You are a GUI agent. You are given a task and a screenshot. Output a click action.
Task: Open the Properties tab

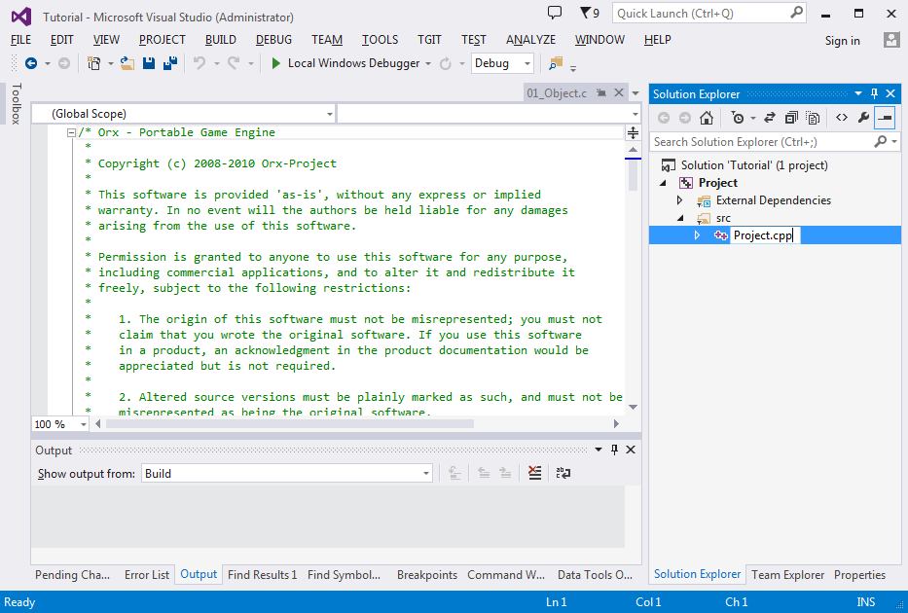(x=860, y=575)
